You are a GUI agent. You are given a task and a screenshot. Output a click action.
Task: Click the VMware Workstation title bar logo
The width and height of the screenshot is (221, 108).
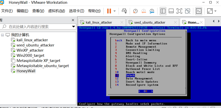point(2,2)
